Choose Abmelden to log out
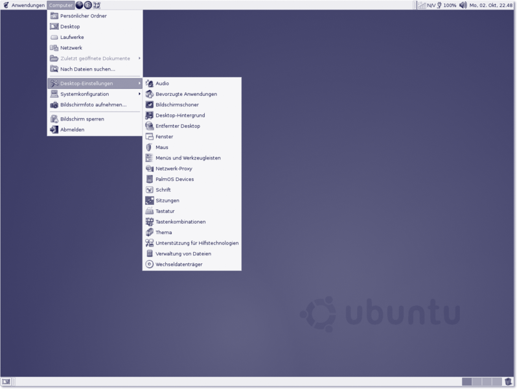The height and width of the screenshot is (389, 517). (x=72, y=130)
